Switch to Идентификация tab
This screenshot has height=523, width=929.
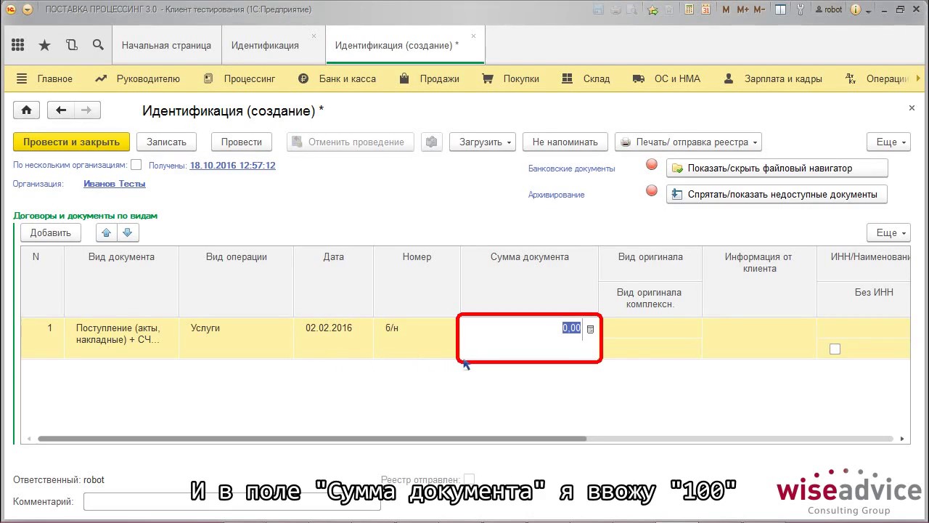(x=265, y=45)
